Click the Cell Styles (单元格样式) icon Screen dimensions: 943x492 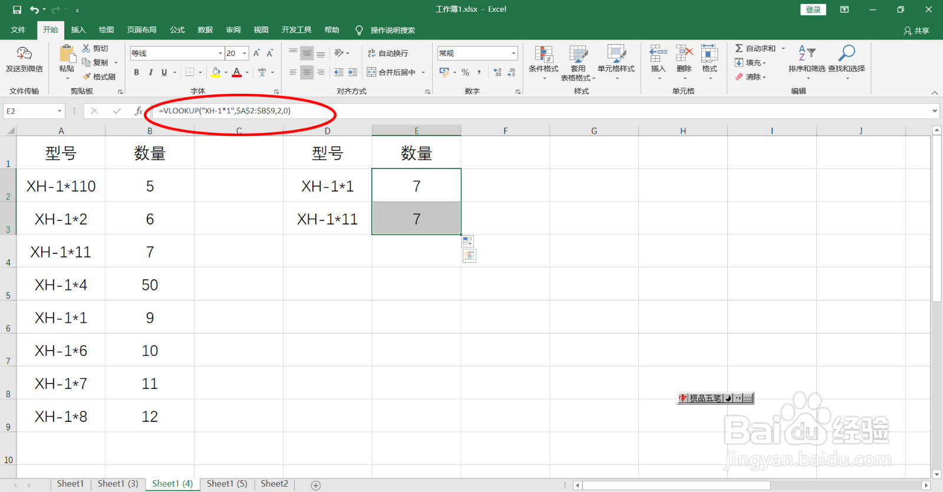pos(616,54)
